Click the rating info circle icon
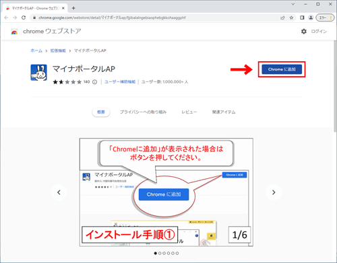This screenshot has height=263, width=337. click(95, 82)
